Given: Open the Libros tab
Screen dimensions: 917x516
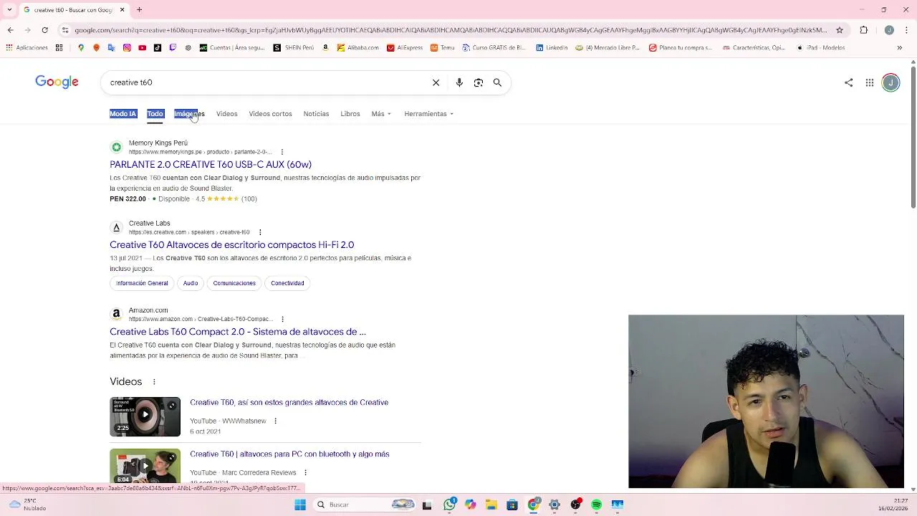Looking at the screenshot, I should pos(350,114).
